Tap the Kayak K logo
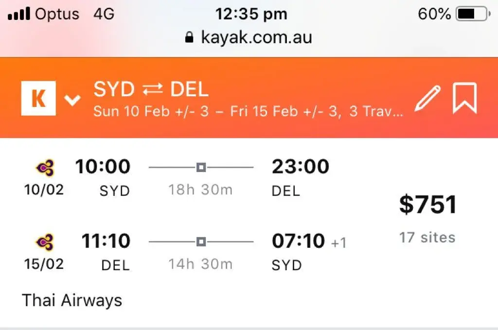 pyautogui.click(x=38, y=98)
